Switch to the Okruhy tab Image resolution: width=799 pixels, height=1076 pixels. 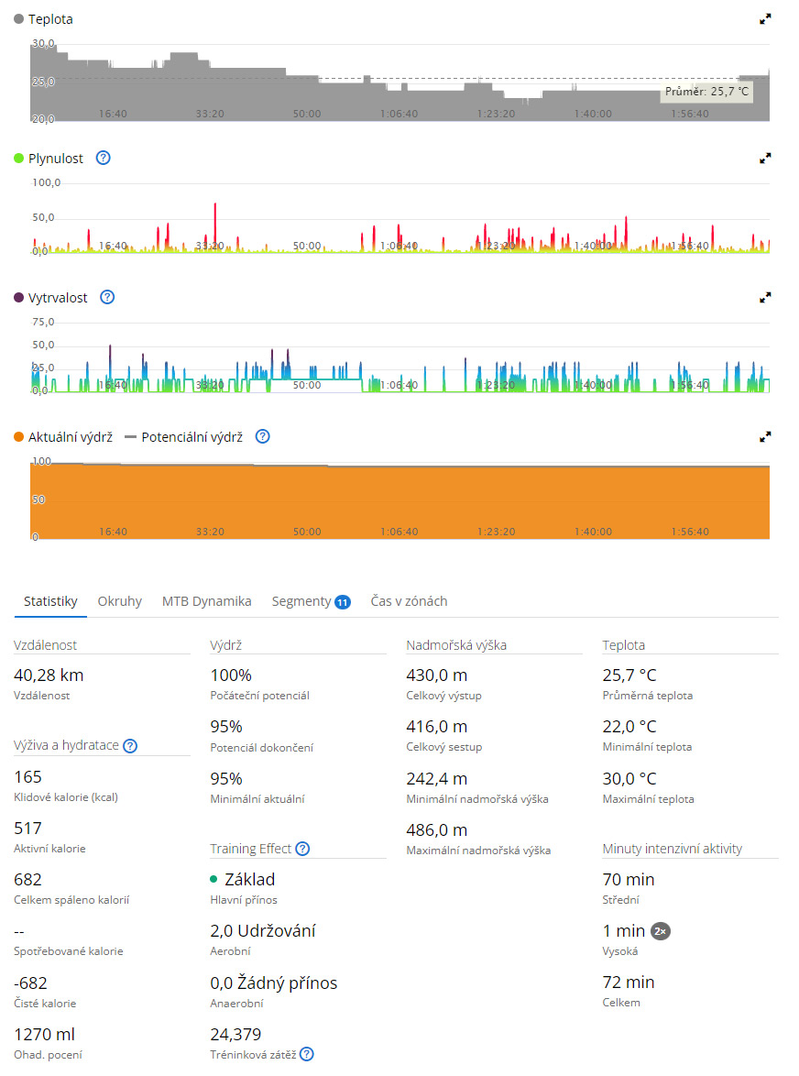119,601
